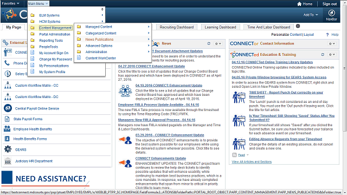Click the Phone Directory handset icon
Image resolution: width=347 pixels, height=195 pixels.
7,63
